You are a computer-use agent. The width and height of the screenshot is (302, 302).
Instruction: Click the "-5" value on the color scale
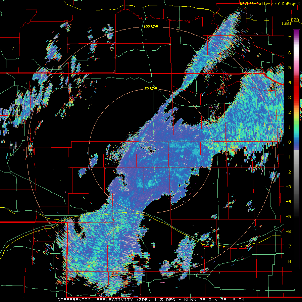(x=288, y=216)
